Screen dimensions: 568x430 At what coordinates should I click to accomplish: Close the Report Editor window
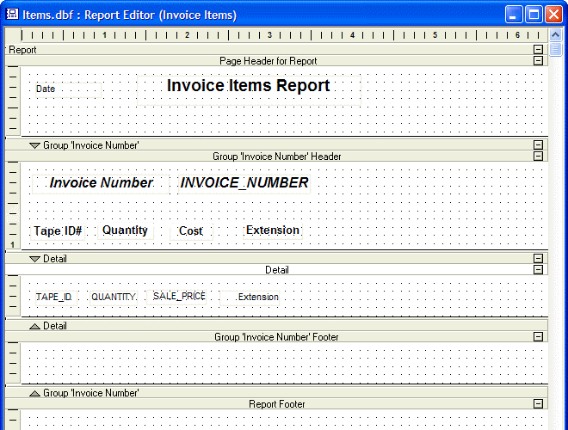point(554,15)
